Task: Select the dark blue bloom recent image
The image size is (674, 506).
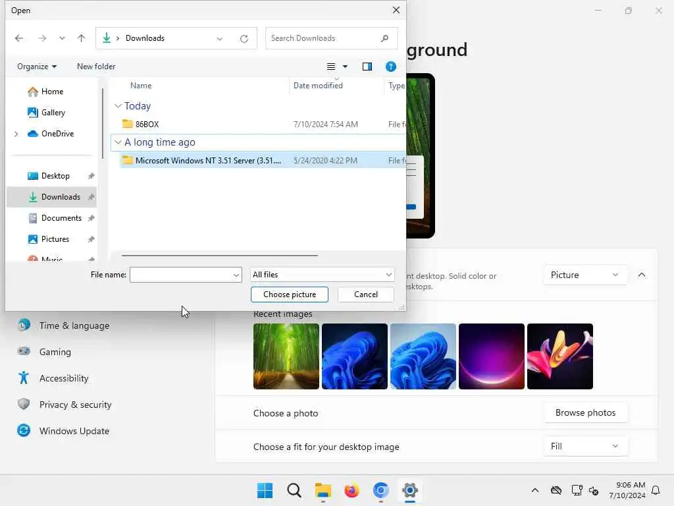Action: [354, 356]
